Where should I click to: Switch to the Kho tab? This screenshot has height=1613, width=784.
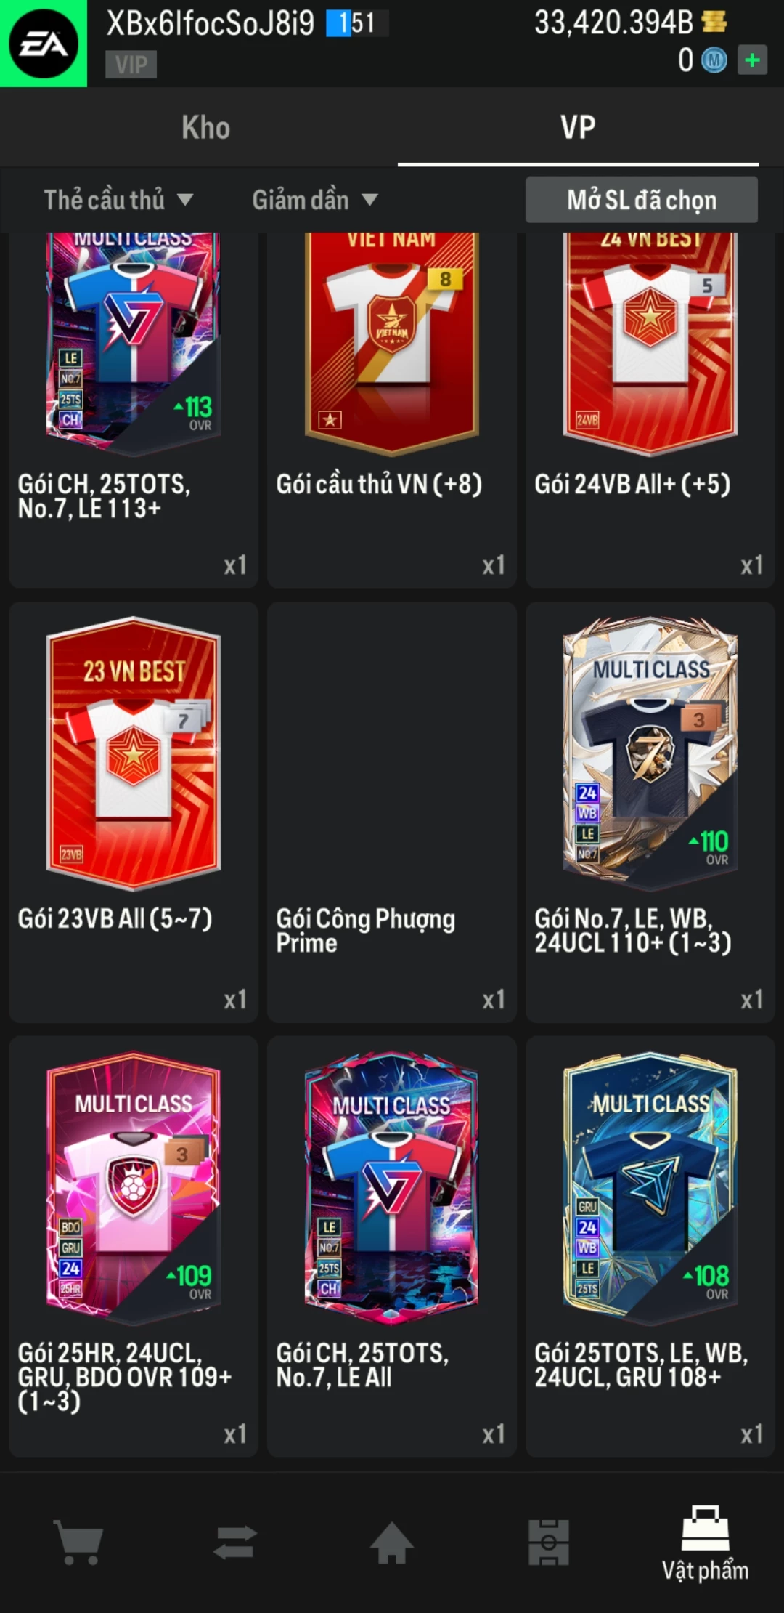pos(206,127)
